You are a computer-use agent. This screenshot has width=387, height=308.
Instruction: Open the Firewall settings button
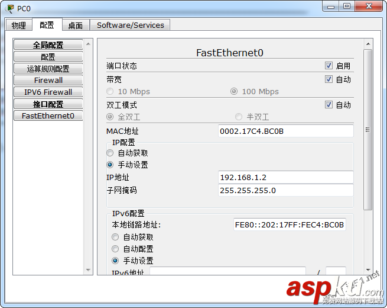[x=48, y=80]
